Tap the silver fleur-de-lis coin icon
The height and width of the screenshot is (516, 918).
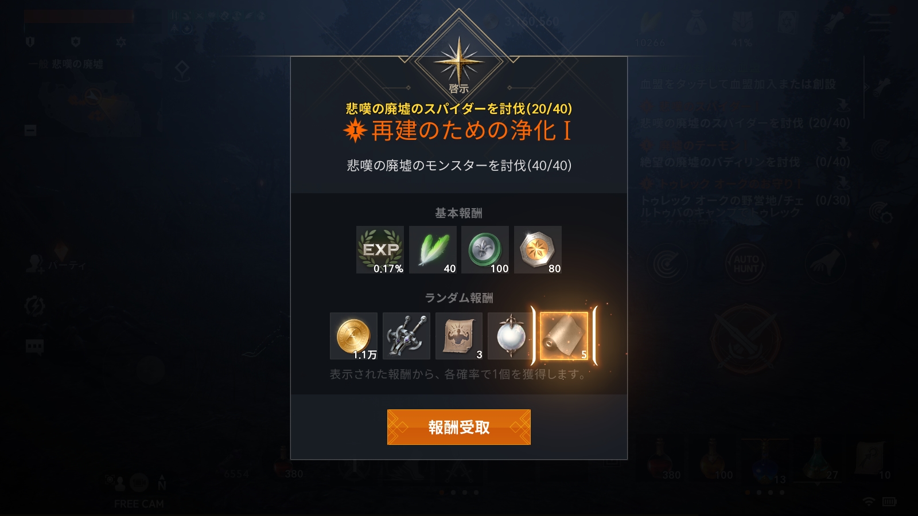pos(485,249)
